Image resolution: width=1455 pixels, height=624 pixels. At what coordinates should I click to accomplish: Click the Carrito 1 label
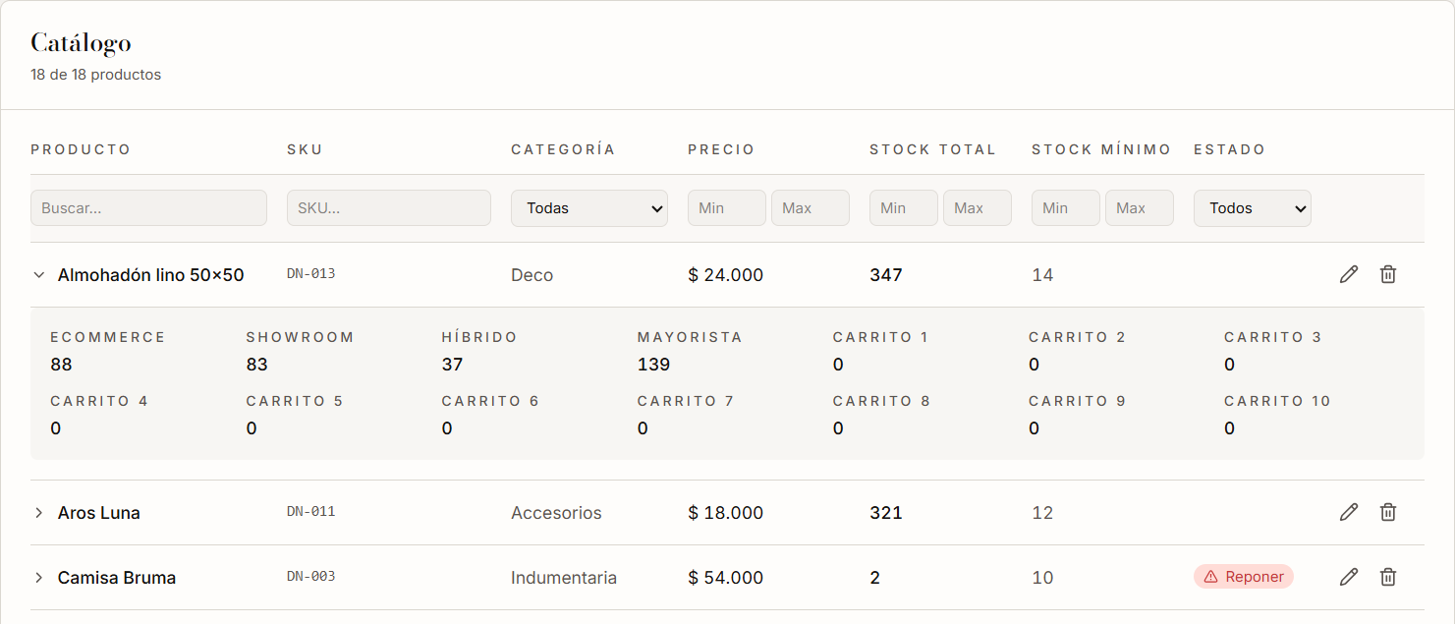(880, 337)
